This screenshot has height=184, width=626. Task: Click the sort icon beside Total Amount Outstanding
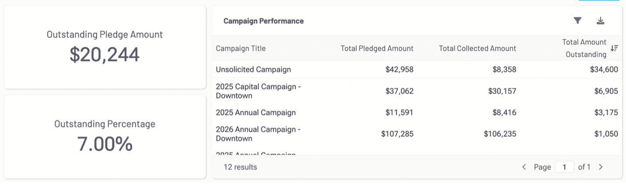(614, 48)
